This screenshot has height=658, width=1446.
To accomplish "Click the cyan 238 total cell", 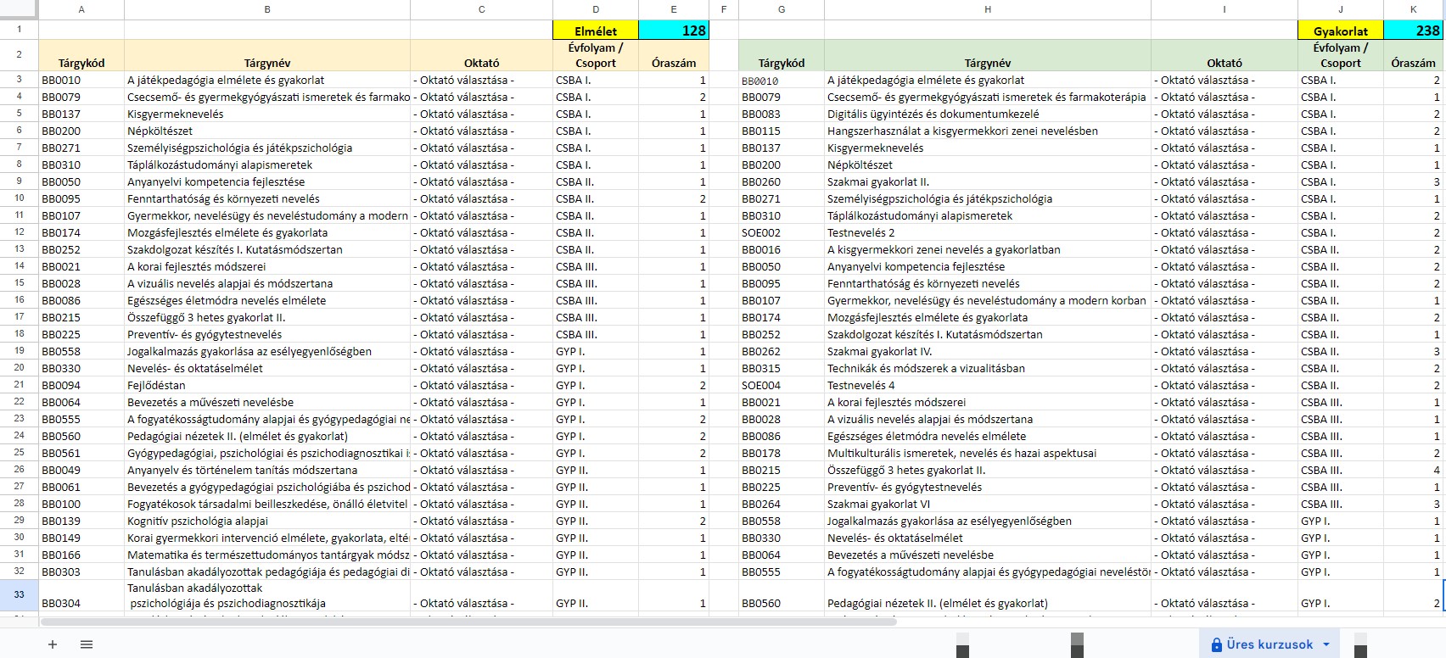I will pos(1414,31).
